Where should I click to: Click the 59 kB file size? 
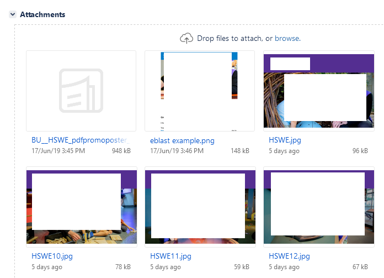pos(242,267)
